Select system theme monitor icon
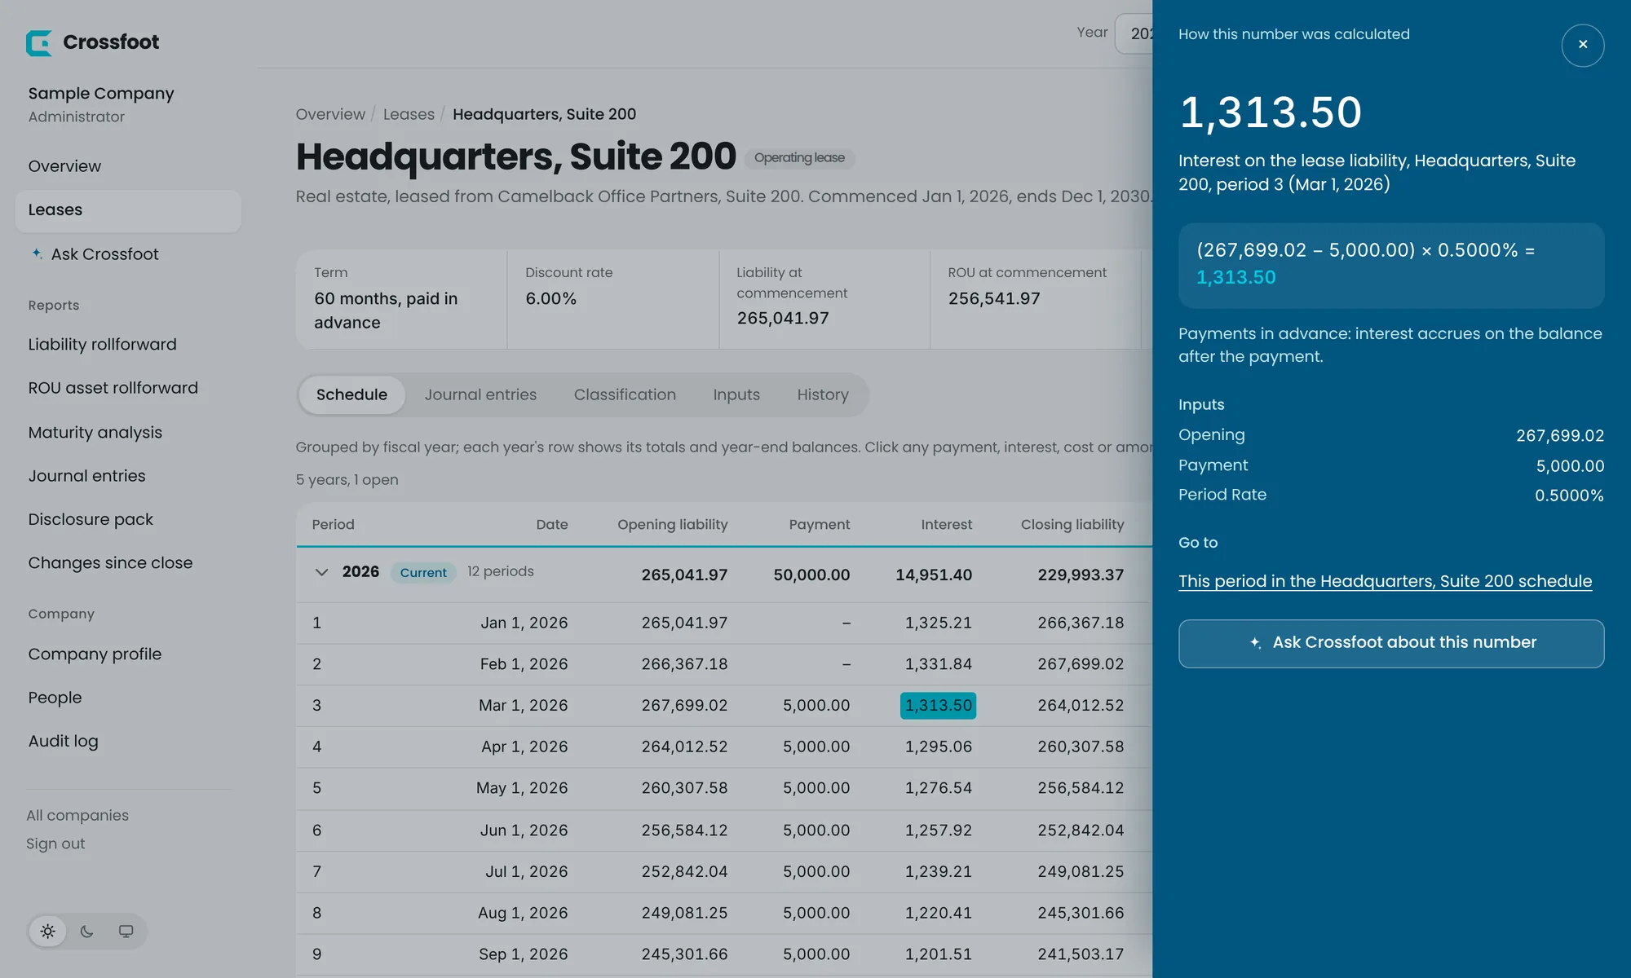1631x978 pixels. click(x=126, y=931)
